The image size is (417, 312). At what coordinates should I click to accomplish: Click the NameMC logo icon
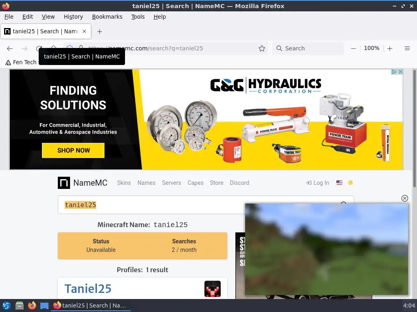[64, 183]
